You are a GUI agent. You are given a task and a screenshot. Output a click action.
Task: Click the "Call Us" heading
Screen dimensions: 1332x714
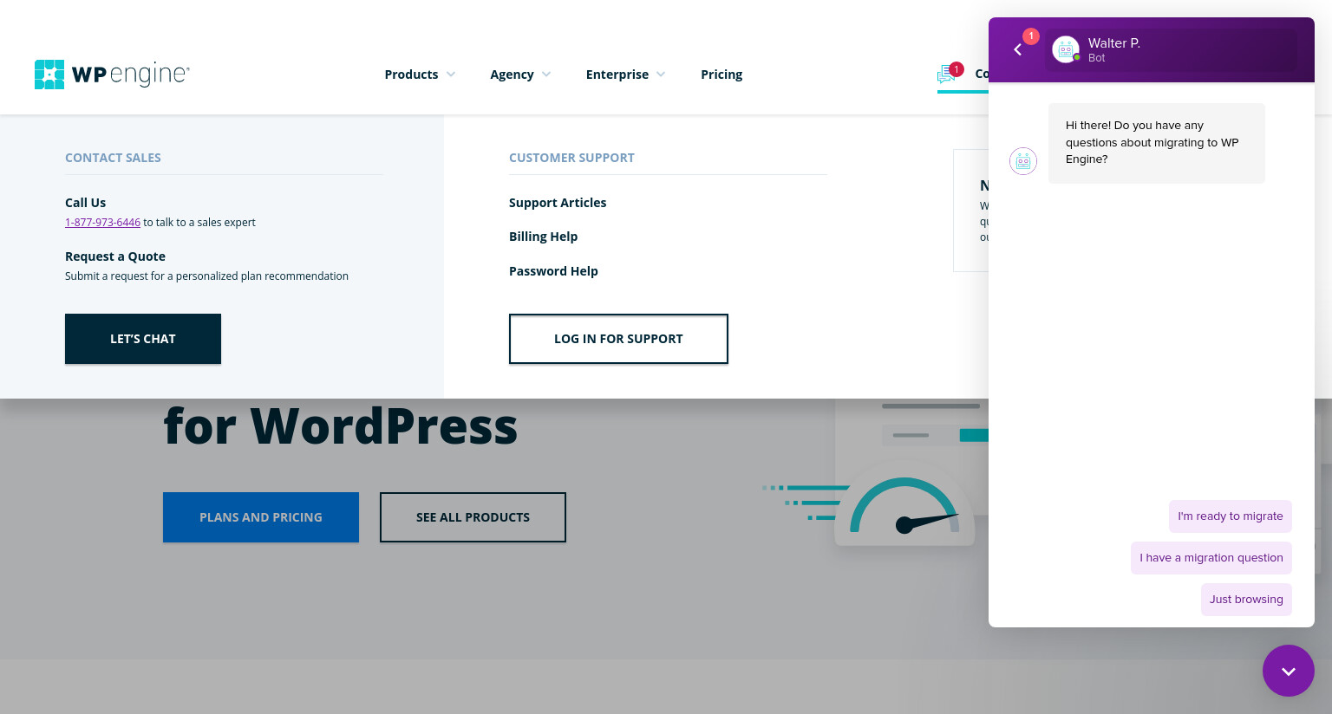(x=85, y=203)
